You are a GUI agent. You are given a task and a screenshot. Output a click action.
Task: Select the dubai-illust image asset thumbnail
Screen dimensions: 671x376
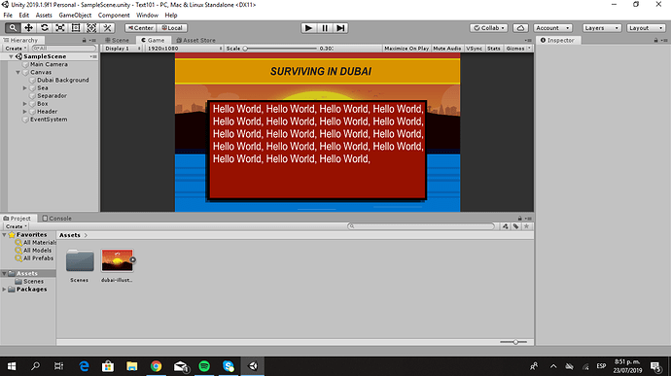(118, 260)
